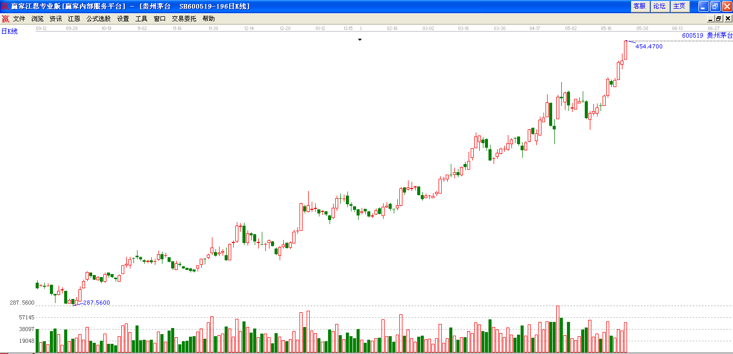Click the 09-12 date on time axis
Viewport: 733px width, 354px height.
(x=41, y=29)
